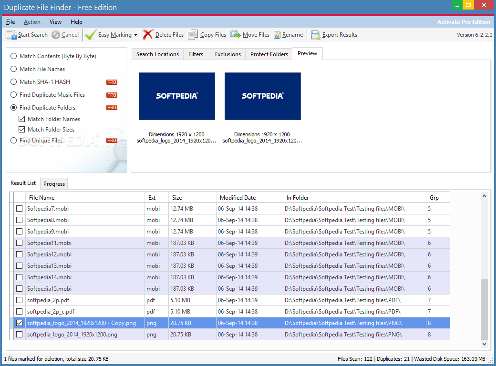The height and width of the screenshot is (366, 496).
Task: Click the result list scroll up arrow
Action: click(x=484, y=196)
